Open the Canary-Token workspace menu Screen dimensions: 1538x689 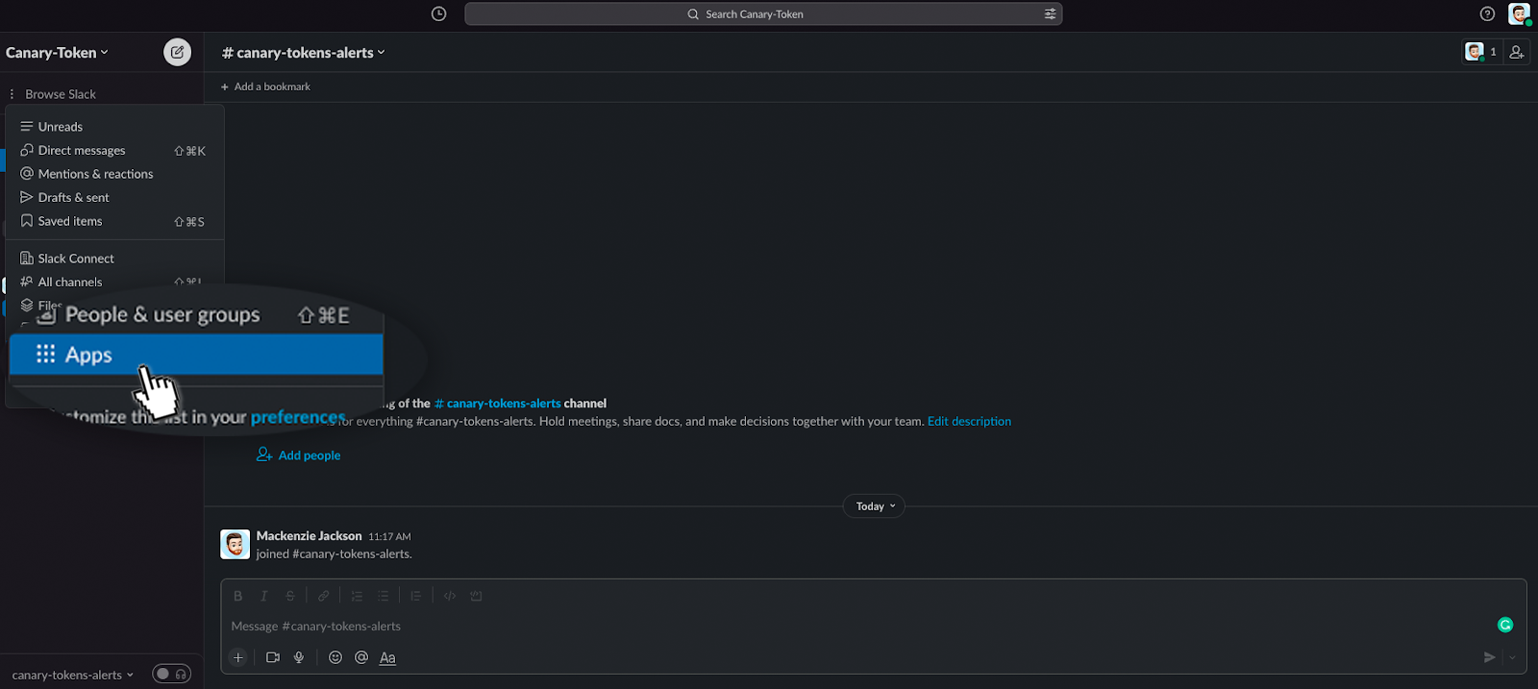(57, 53)
